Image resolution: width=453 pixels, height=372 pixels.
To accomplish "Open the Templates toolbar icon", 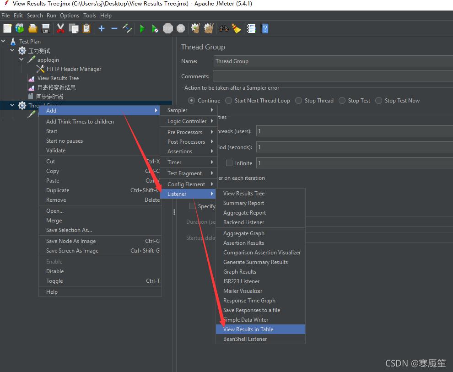I will 20,28.
